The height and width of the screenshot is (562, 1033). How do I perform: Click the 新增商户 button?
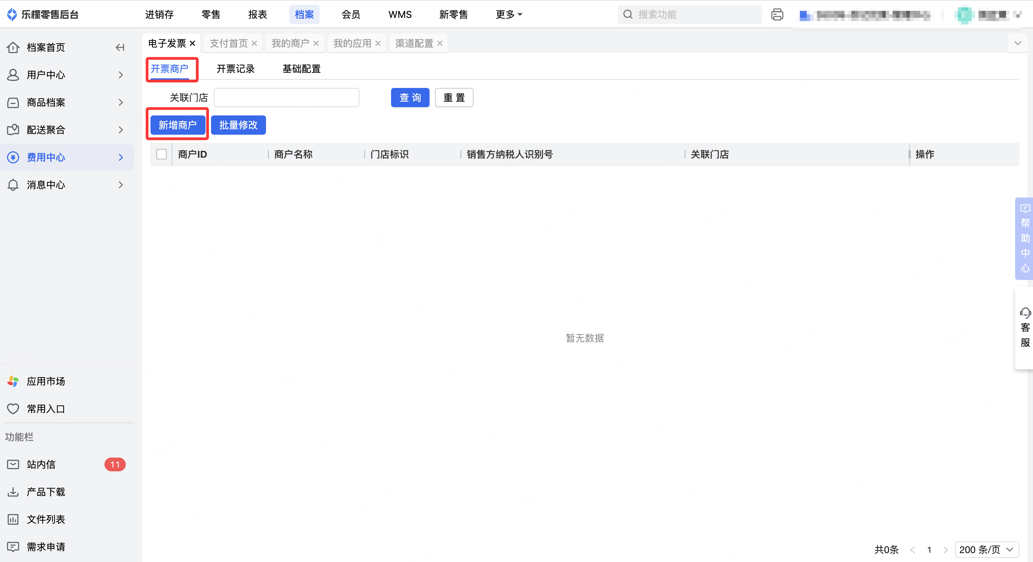click(x=178, y=125)
